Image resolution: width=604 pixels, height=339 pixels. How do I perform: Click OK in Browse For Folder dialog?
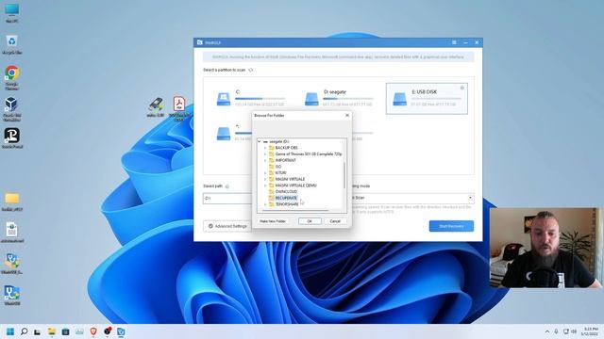(x=310, y=221)
